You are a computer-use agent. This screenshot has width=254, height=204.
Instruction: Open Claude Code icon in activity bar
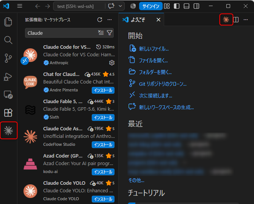click(8, 130)
